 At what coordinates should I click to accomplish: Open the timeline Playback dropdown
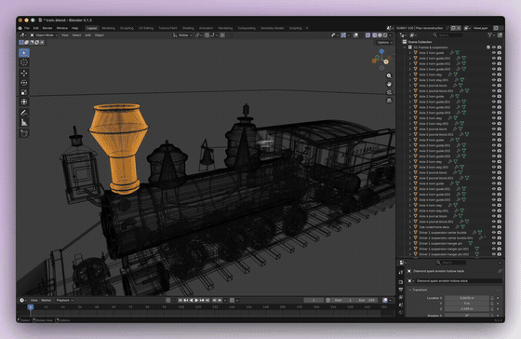click(x=64, y=300)
